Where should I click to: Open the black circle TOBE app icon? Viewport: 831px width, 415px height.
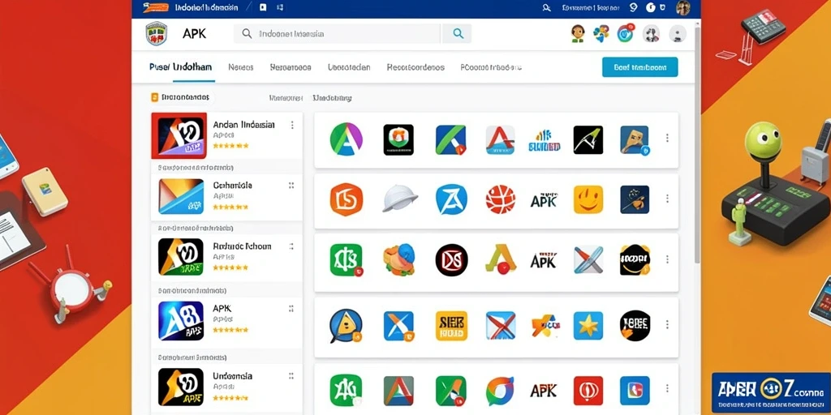[x=635, y=326]
